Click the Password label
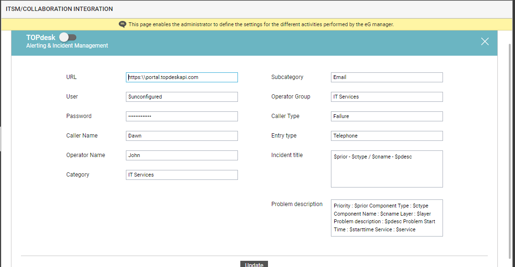515x267 pixels. tap(79, 116)
